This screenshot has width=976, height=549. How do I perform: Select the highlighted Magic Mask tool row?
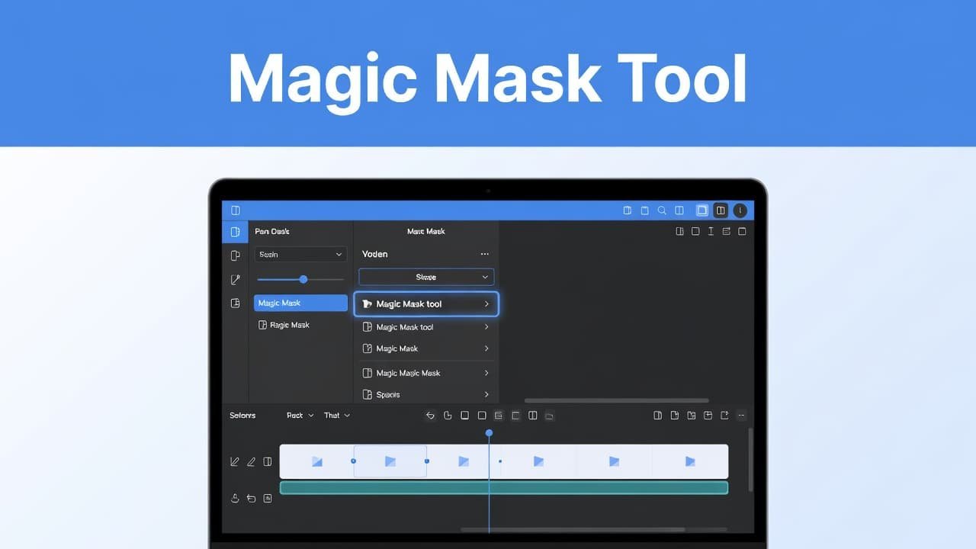[426, 303]
